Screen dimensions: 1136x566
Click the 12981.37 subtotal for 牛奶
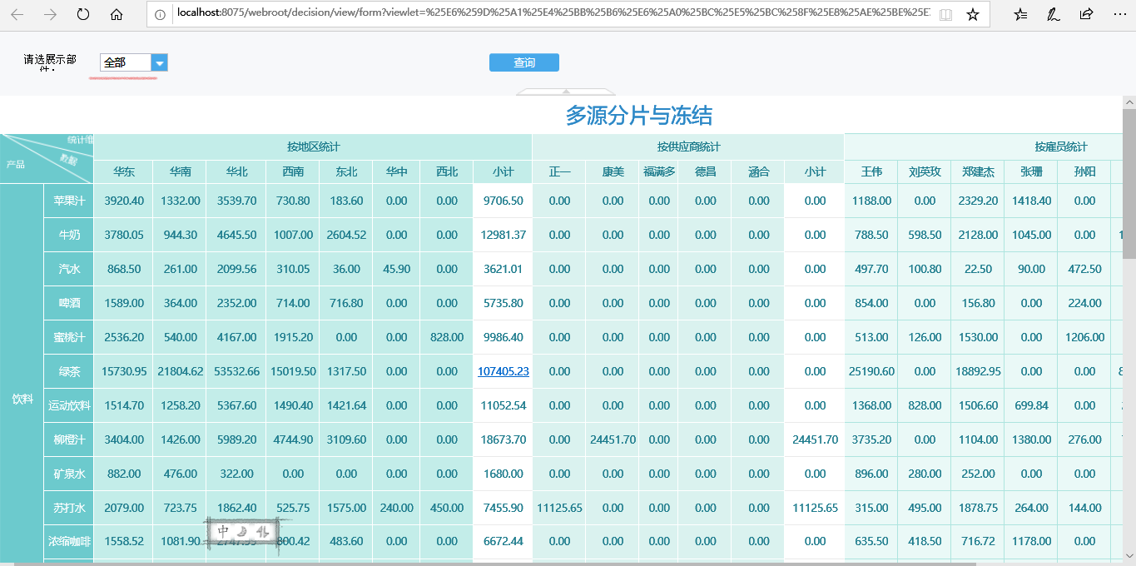[503, 235]
